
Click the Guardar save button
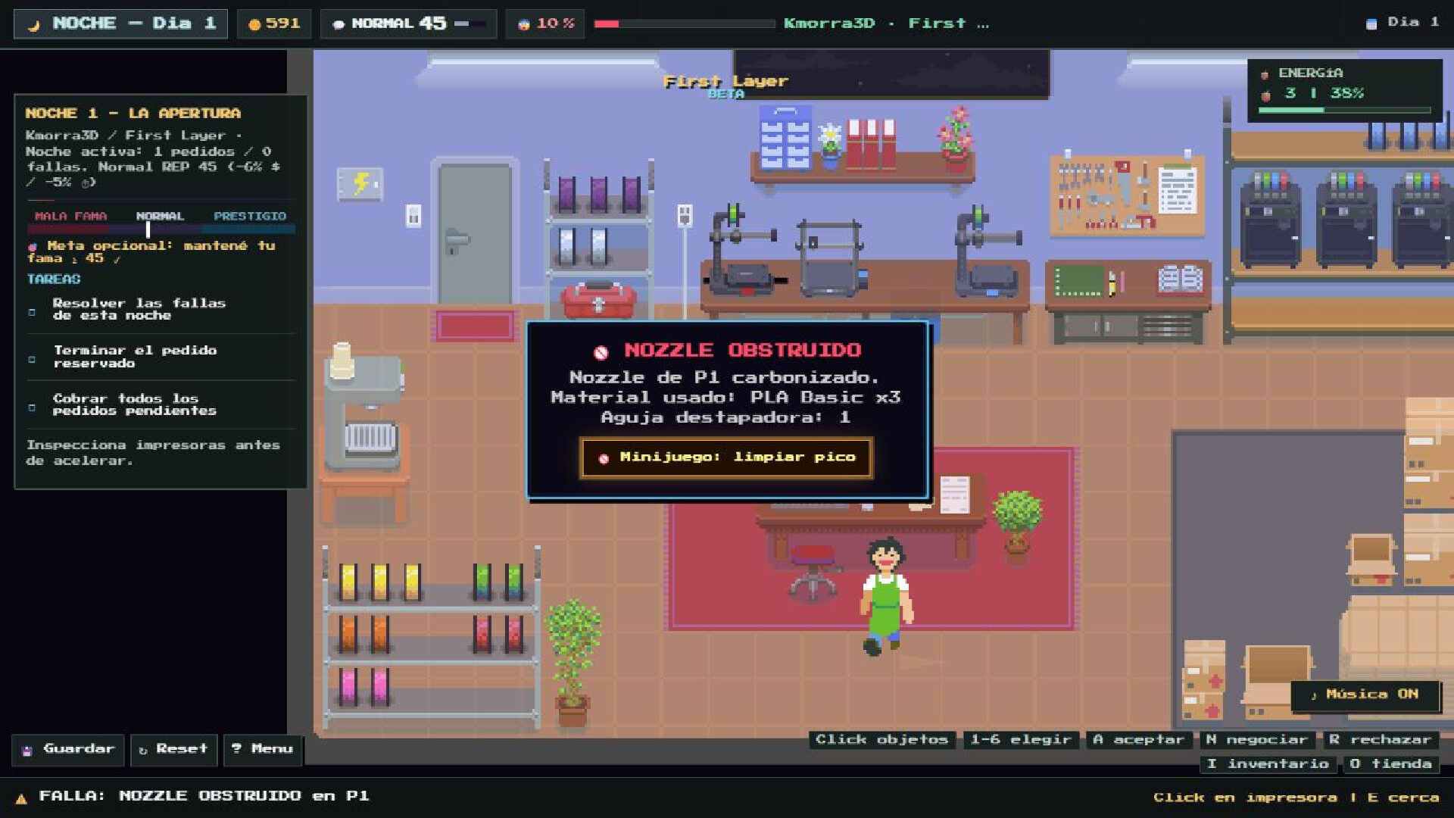pyautogui.click(x=68, y=749)
